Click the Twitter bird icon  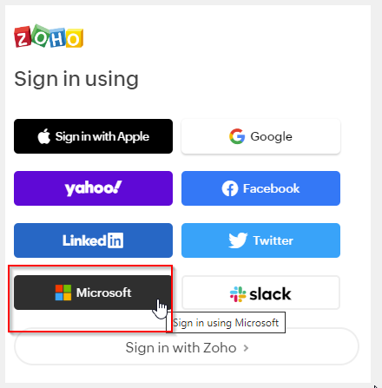238,240
